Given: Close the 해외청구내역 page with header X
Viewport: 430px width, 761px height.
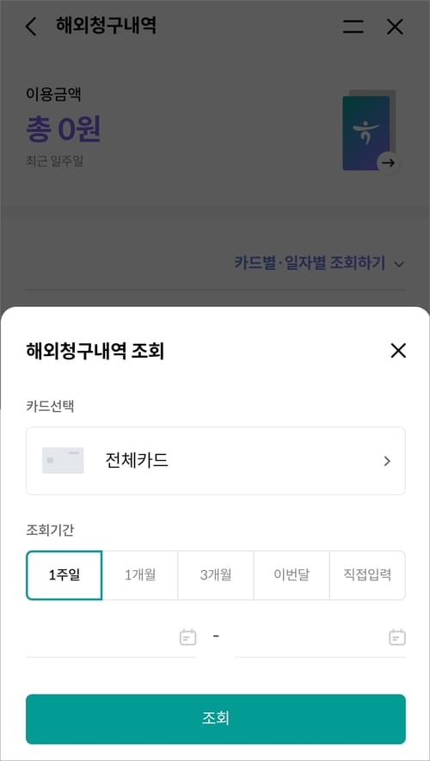Looking at the screenshot, I should point(395,27).
